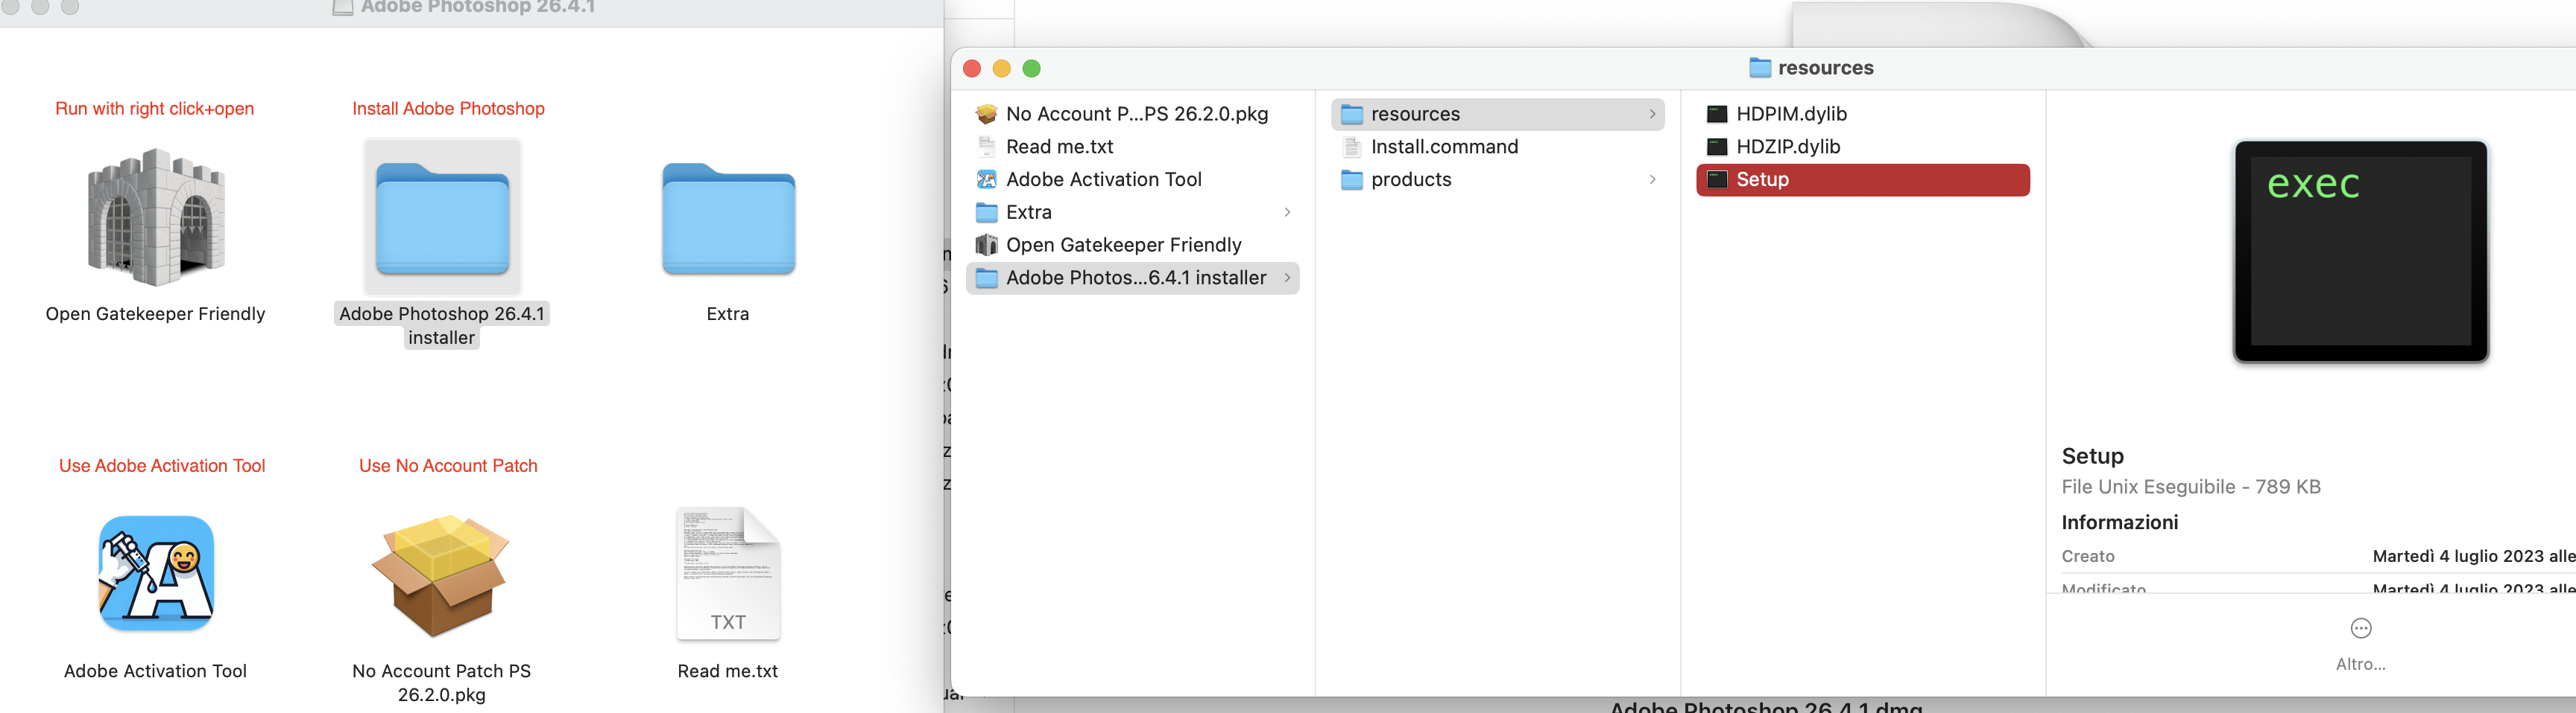Click the products folder icon in second column
The width and height of the screenshot is (2576, 713).
click(1351, 180)
